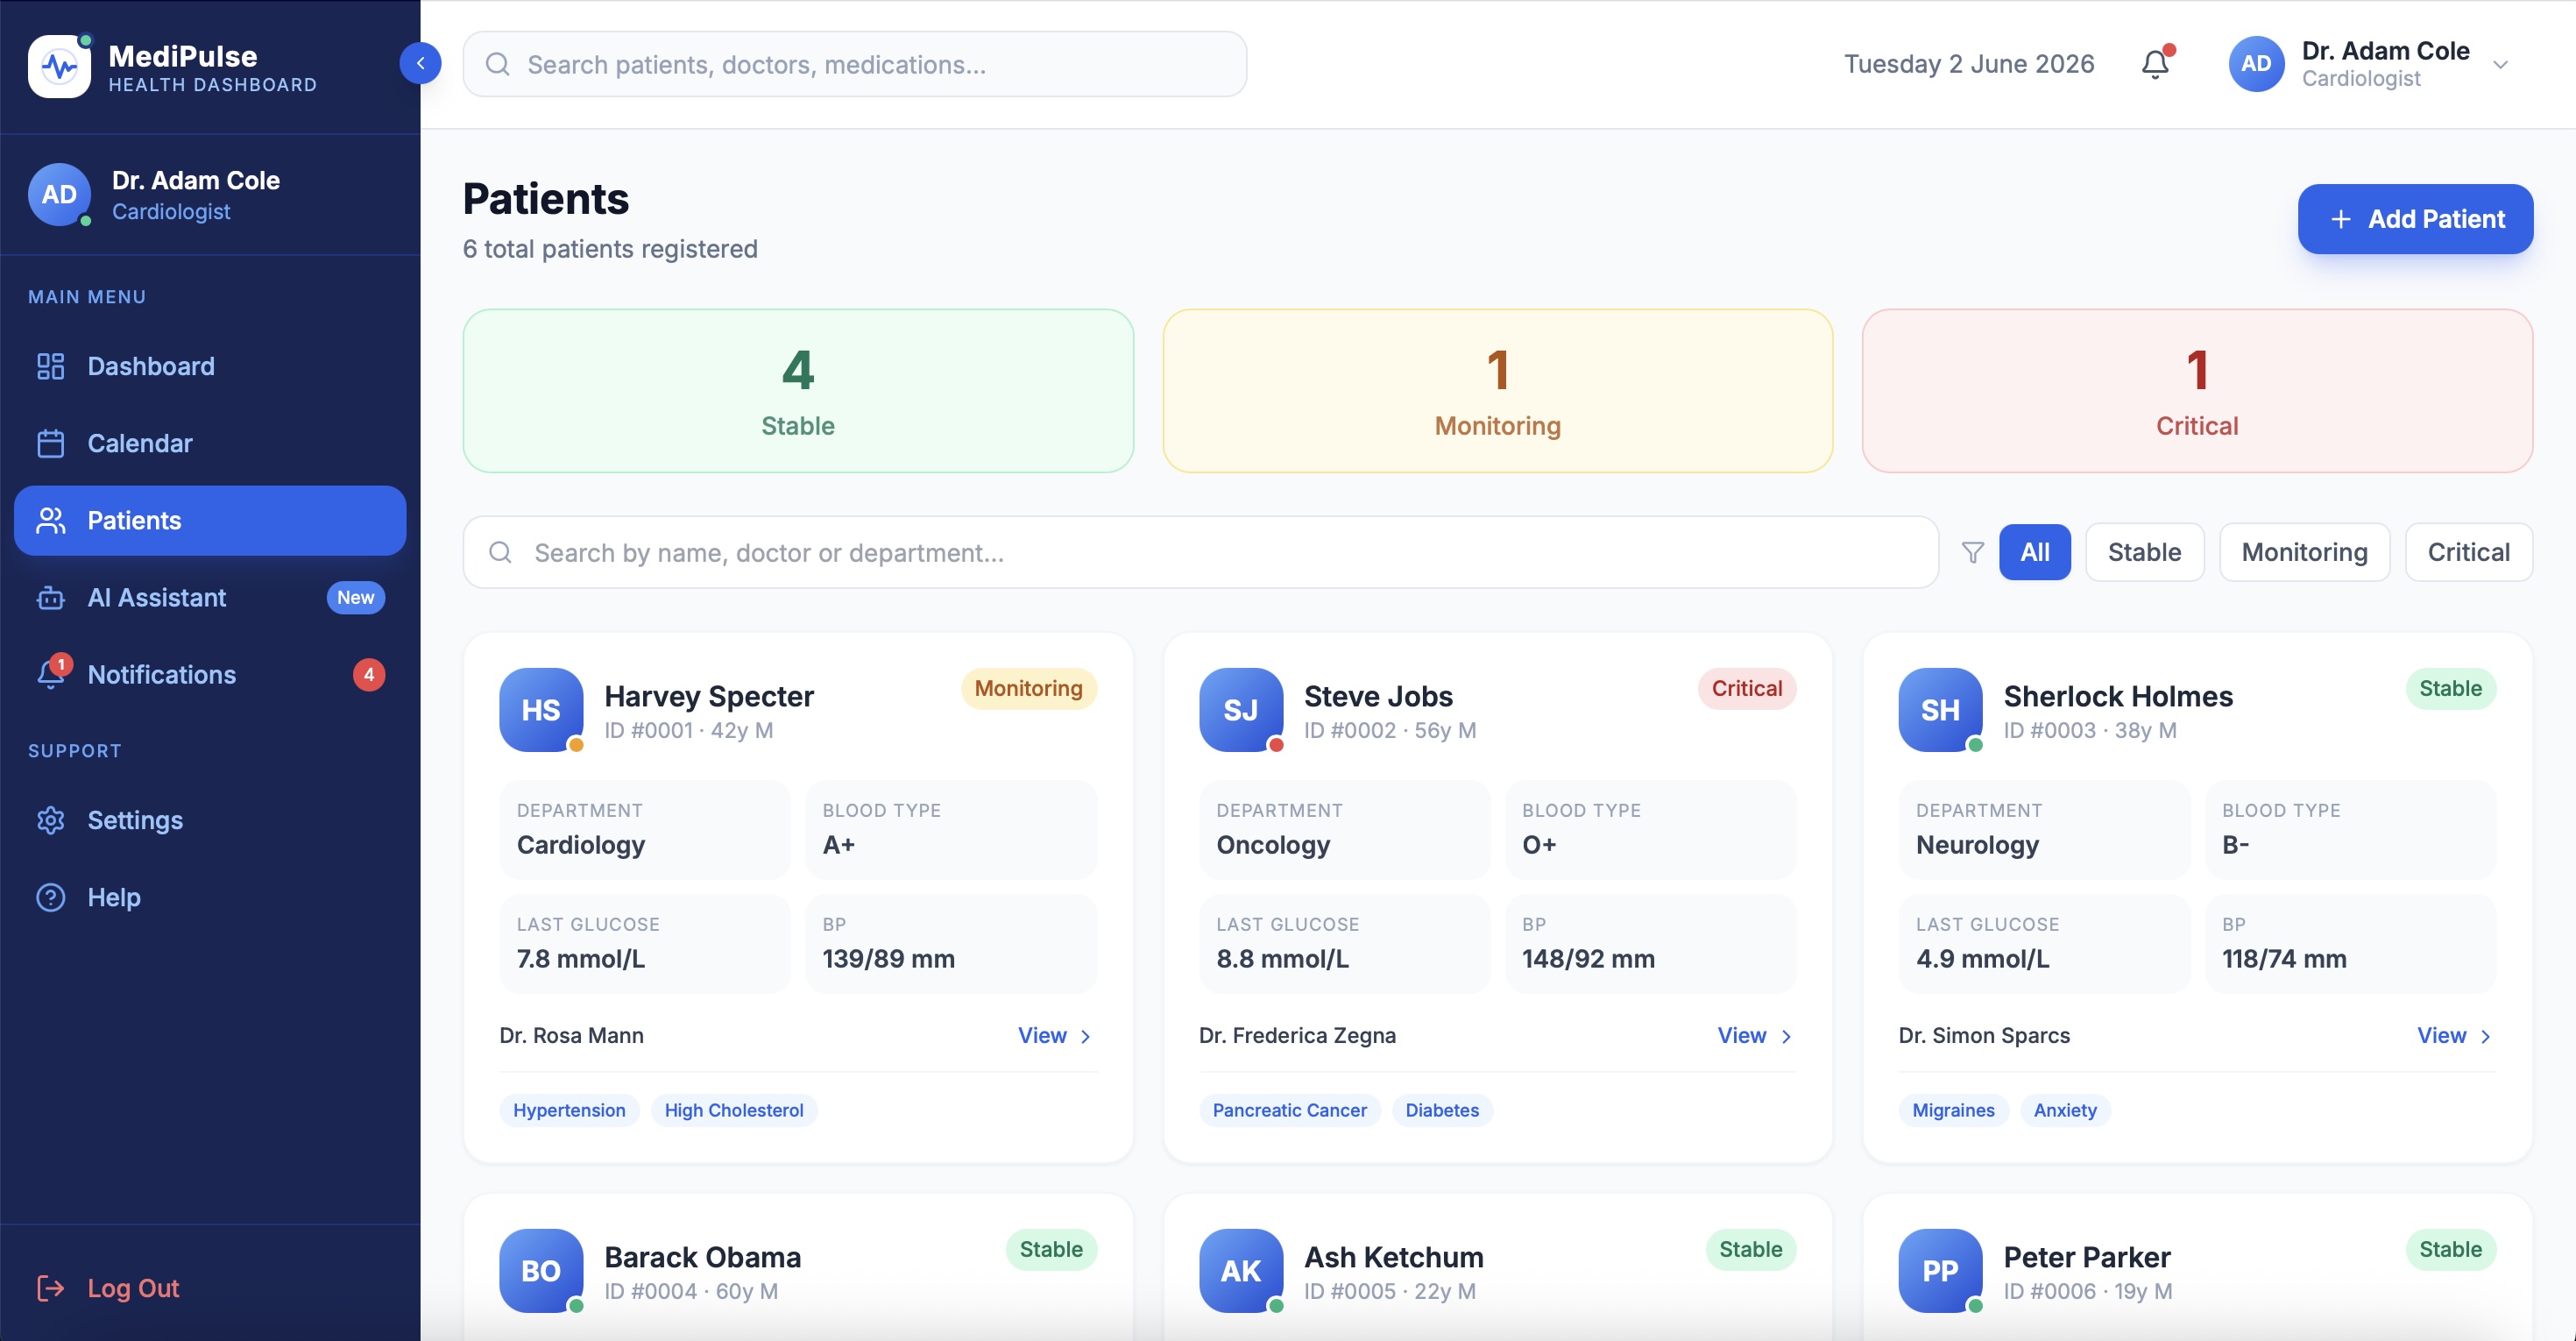Click the Monitoring badge on Harvey Specter's card

[1028, 688]
